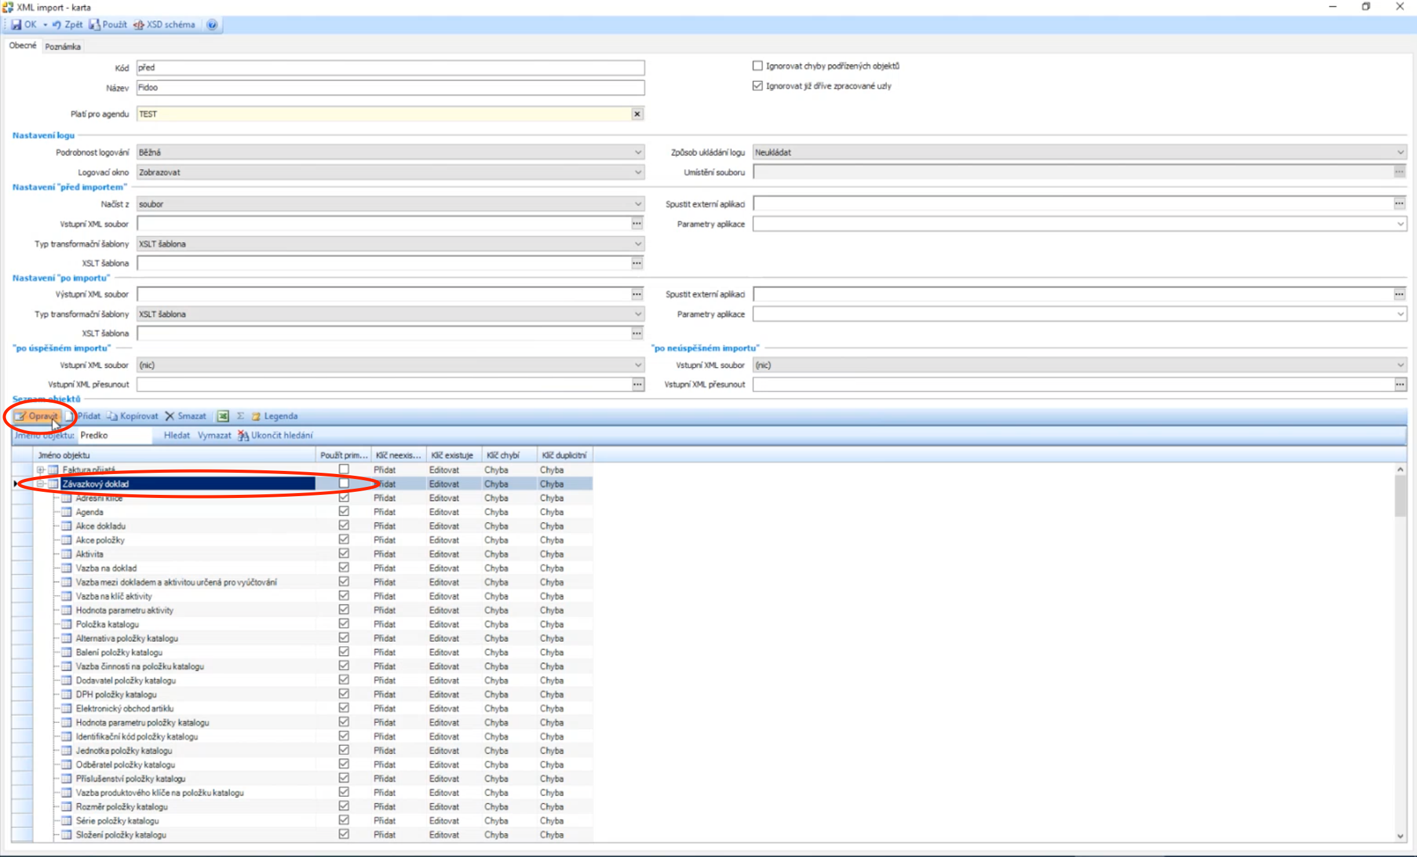Viewport: 1417px width, 857px height.
Task: Toggle checkbox in Položka katalogu row
Action: coord(344,623)
